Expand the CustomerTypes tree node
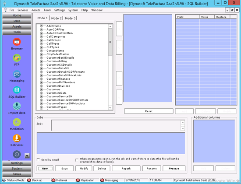 click(41, 107)
